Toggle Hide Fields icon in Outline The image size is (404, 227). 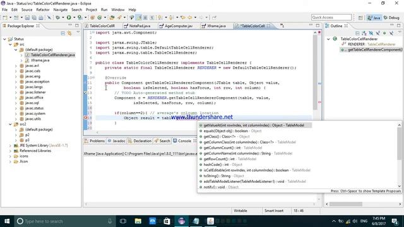point(371,33)
